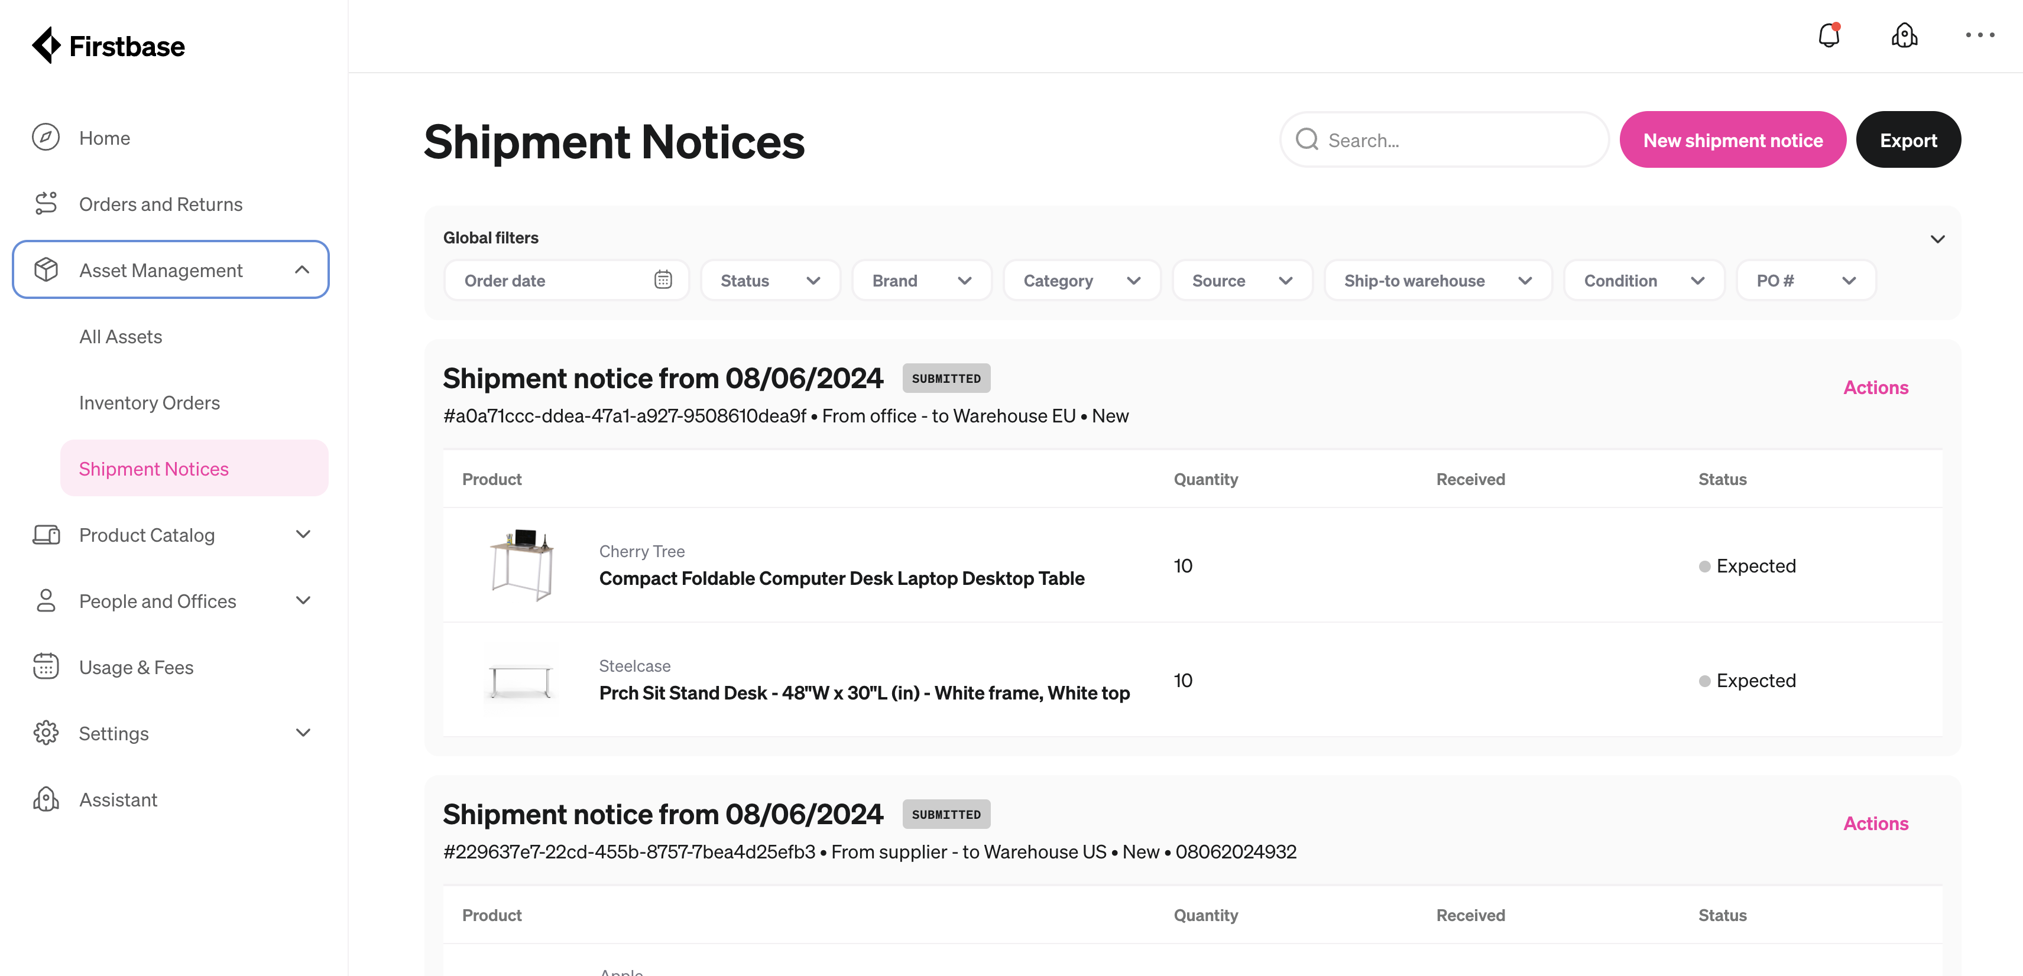
Task: Click the Firstbase logo
Action: point(108,45)
